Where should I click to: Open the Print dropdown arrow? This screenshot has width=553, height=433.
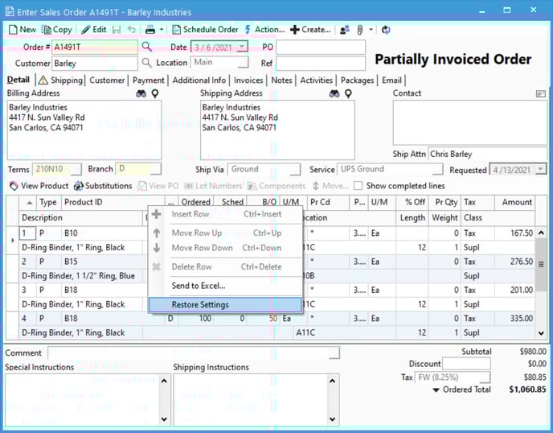[x=162, y=30]
